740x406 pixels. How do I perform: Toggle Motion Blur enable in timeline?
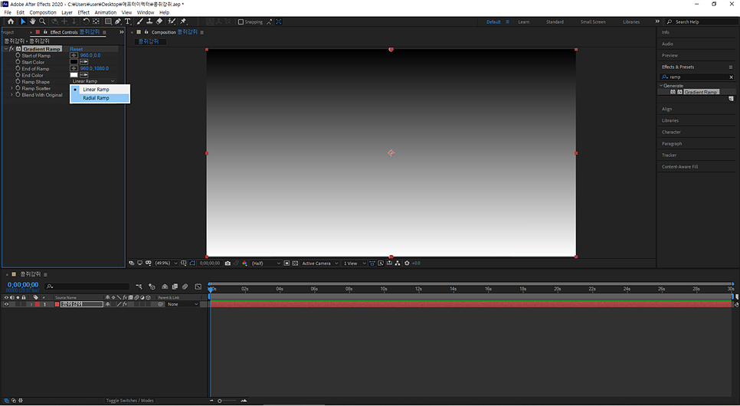[x=185, y=286]
